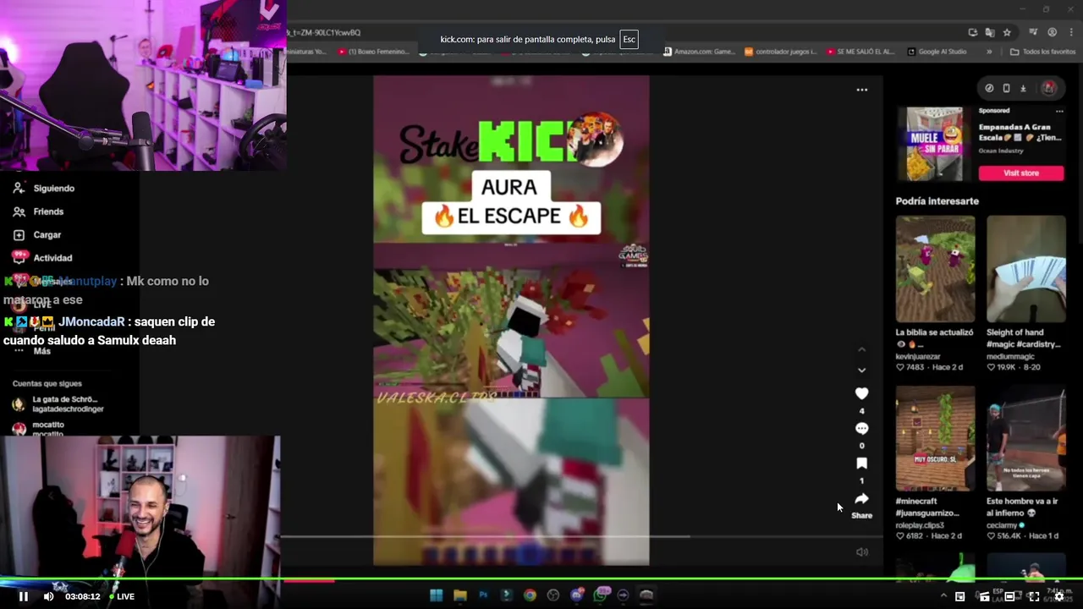Open Todos los favoritos folder

click(1042, 52)
